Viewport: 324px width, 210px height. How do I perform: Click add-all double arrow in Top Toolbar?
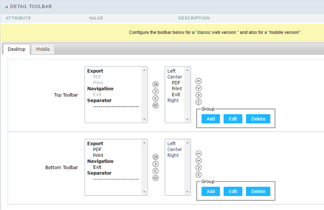(x=156, y=85)
